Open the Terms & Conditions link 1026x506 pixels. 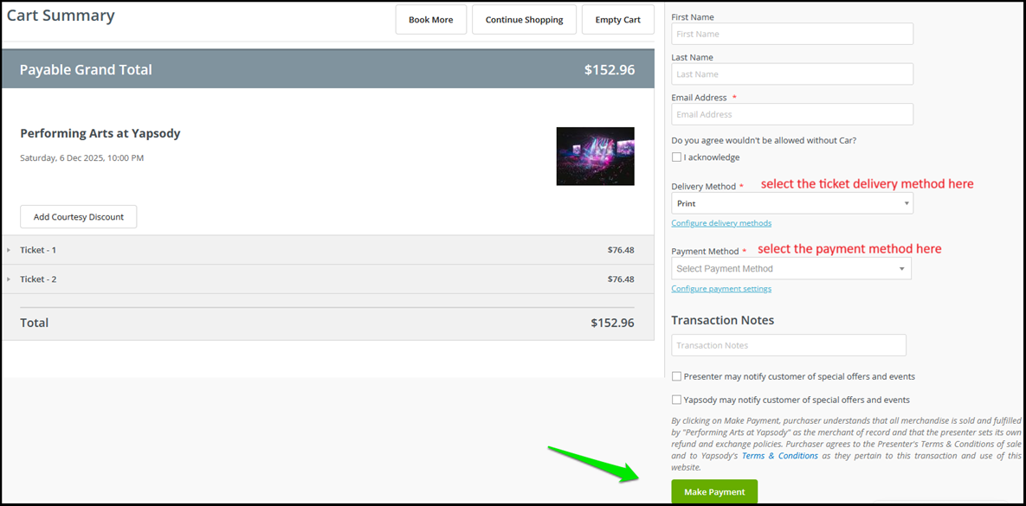(780, 456)
